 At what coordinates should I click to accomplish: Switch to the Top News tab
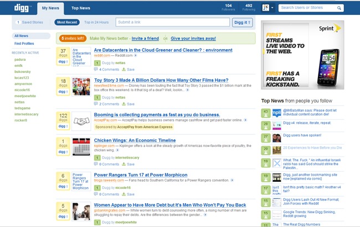click(81, 8)
